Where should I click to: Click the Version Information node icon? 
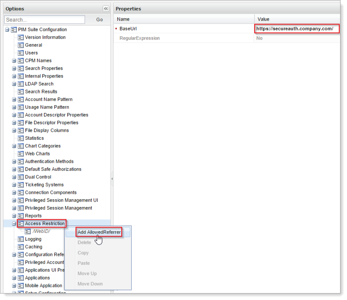click(x=21, y=37)
